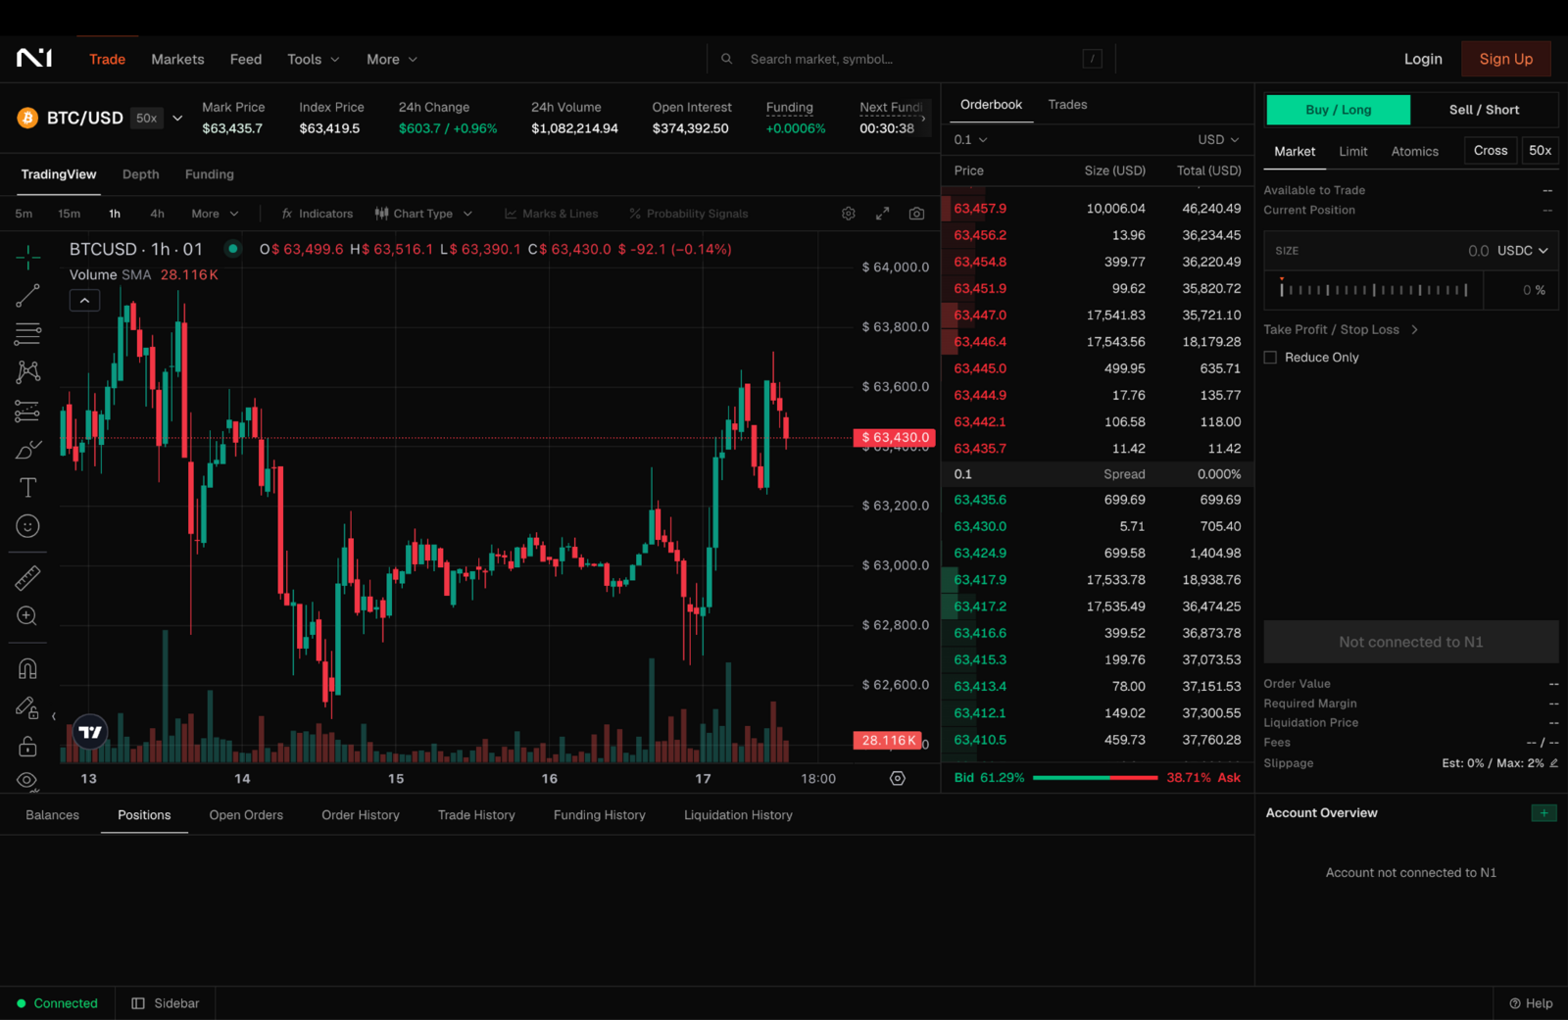Select the 4h timeframe

point(157,214)
